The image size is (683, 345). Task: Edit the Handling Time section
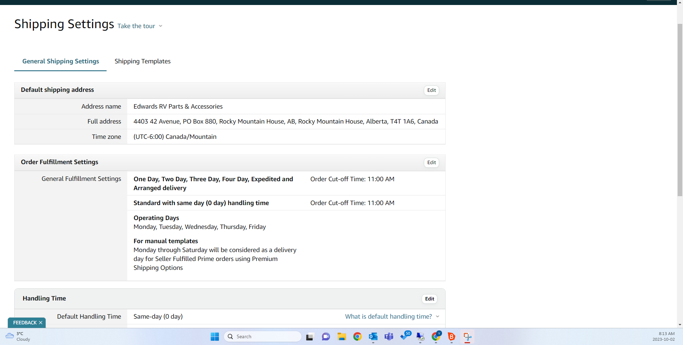point(430,299)
